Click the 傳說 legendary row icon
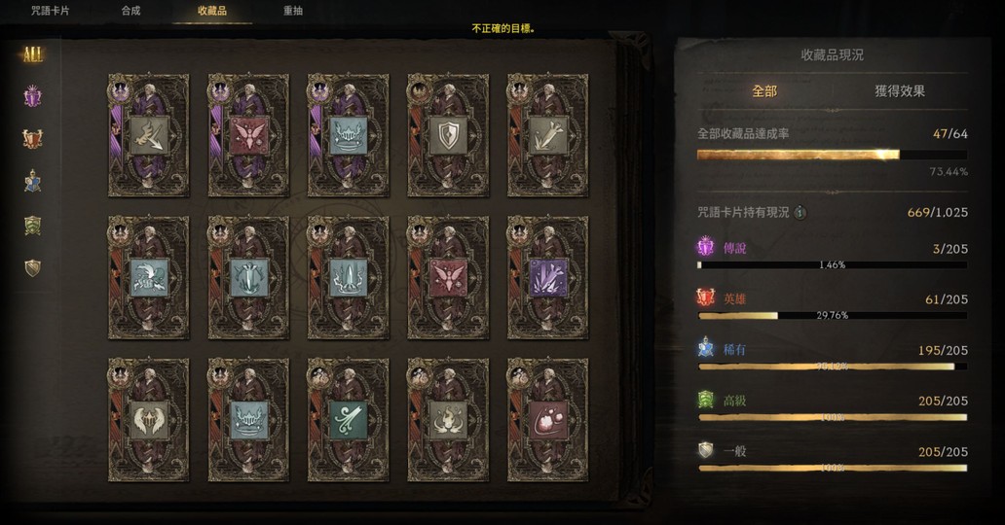This screenshot has width=1005, height=525. (x=706, y=247)
